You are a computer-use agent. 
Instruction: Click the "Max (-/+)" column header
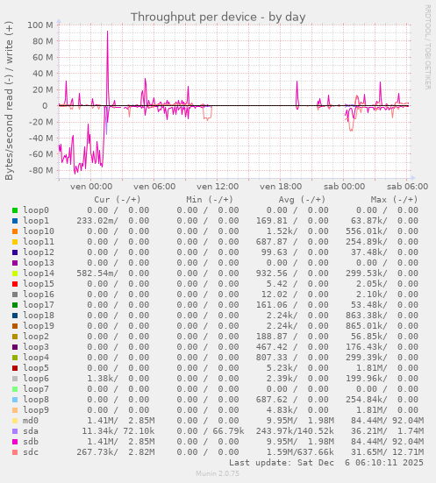394,200
